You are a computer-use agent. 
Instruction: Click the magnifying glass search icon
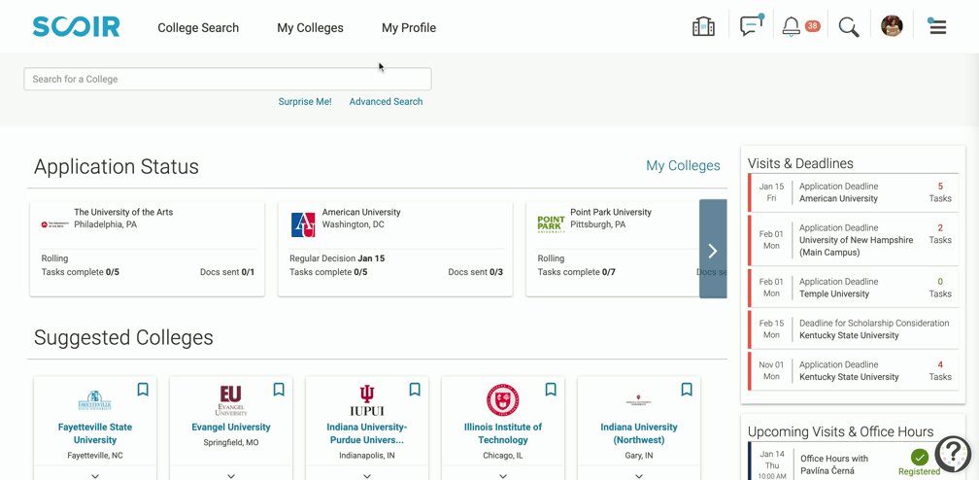(x=849, y=27)
